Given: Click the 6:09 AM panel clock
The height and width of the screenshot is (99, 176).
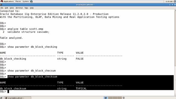Looking at the screenshot, I should pos(169,1).
